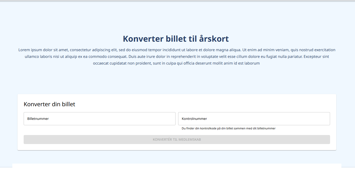Click the kontrolkode helper text below Kontrolnummer
This screenshot has width=355, height=170.
coord(228,128)
